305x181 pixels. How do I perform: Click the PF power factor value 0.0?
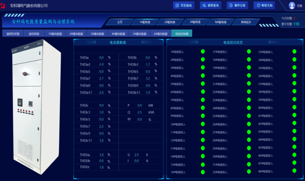139,119
